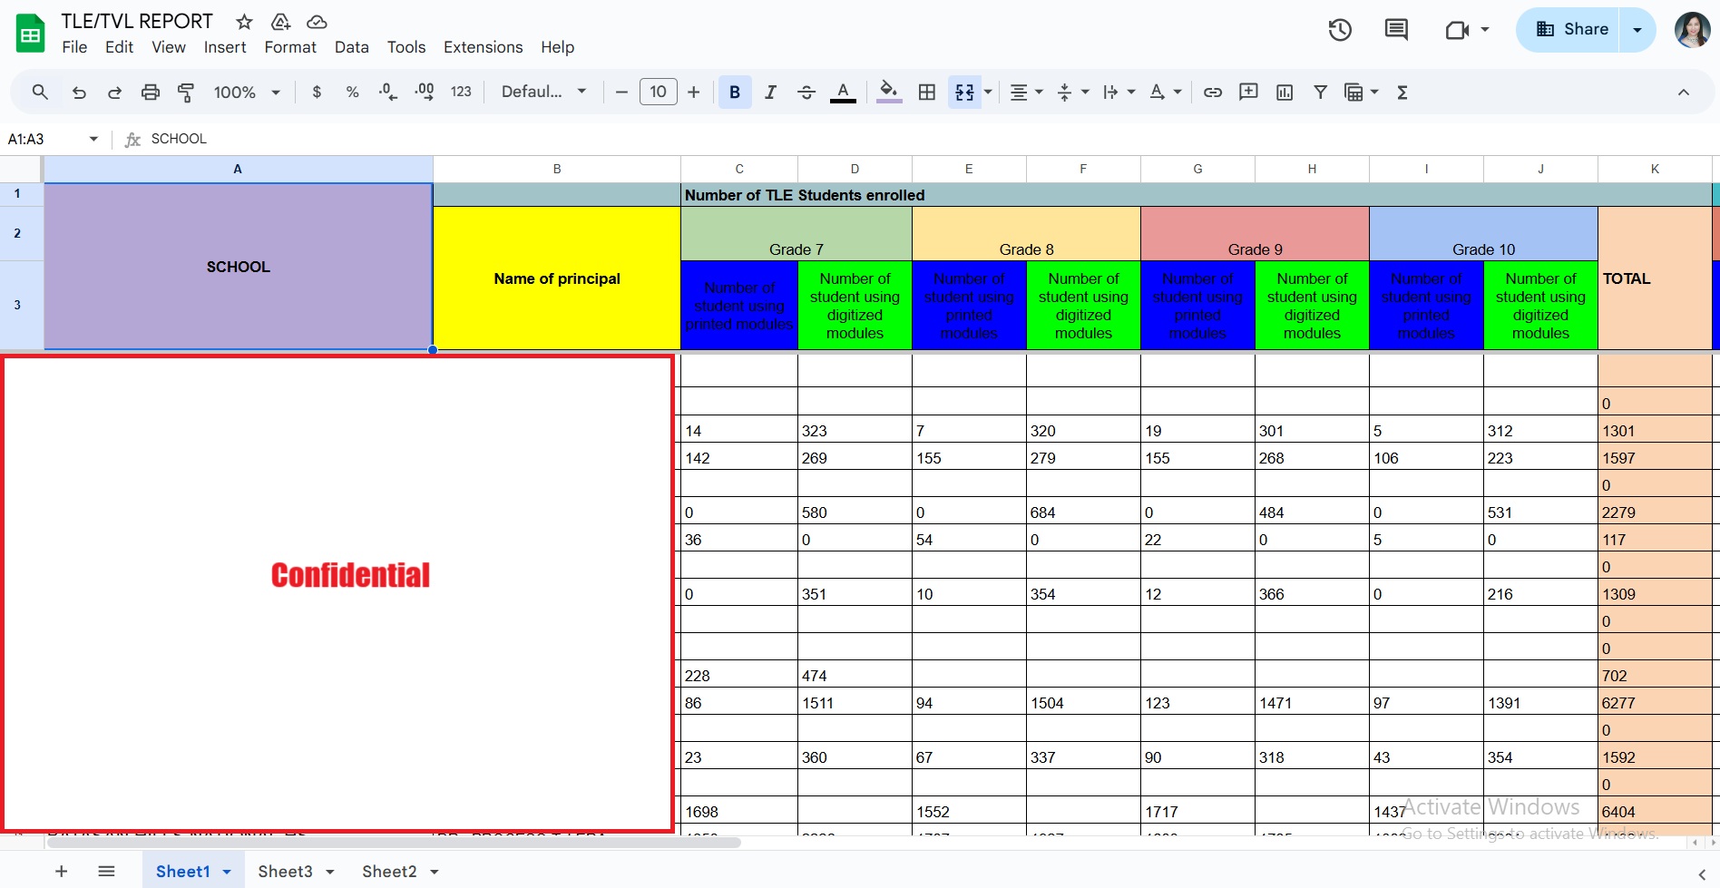The height and width of the screenshot is (888, 1720).
Task: Expand merge type dropdown arrow
Action: 988,92
